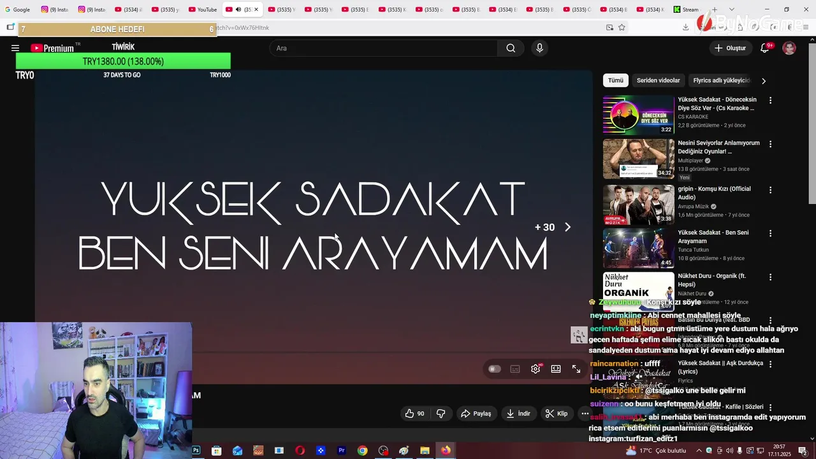This screenshot has width=816, height=459.
Task: Open options for Nesini Seviyorlar video
Action: pos(770,144)
